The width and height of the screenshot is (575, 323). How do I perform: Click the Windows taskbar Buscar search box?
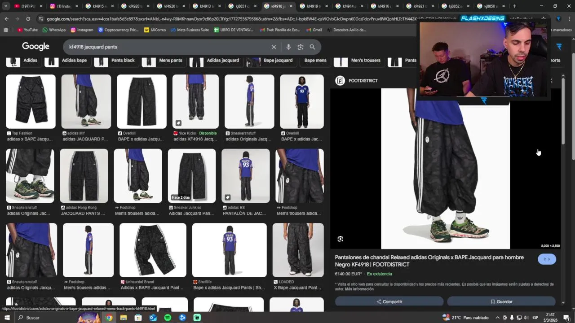point(45,318)
